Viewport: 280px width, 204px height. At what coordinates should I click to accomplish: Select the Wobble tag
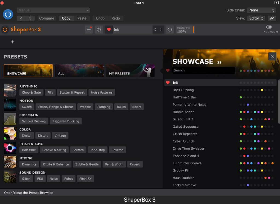(x=85, y=107)
